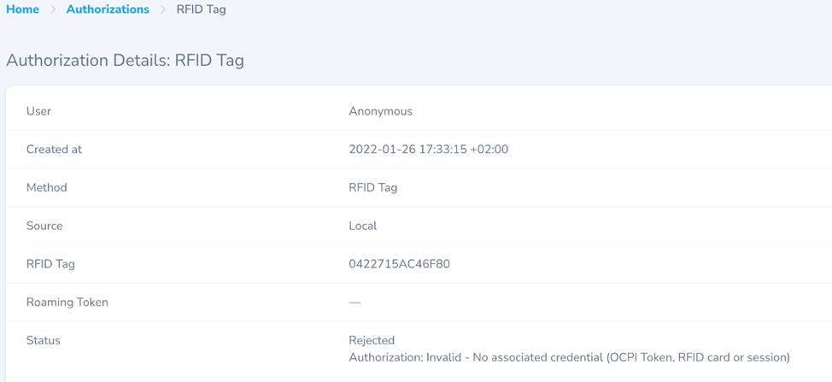Select the Roaming Token row label
832x382 pixels.
67,302
